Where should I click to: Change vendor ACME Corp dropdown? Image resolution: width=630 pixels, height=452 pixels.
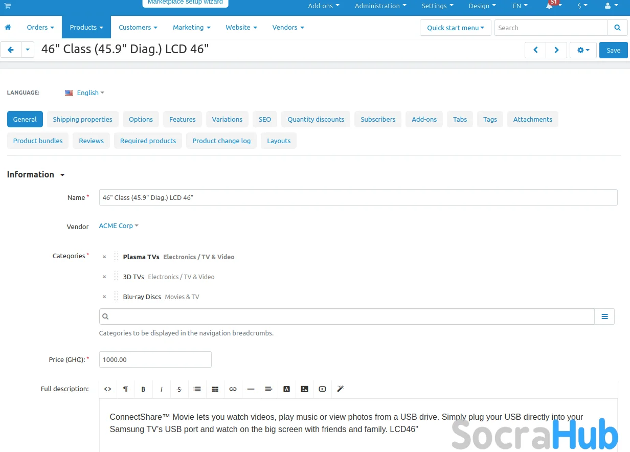click(119, 225)
